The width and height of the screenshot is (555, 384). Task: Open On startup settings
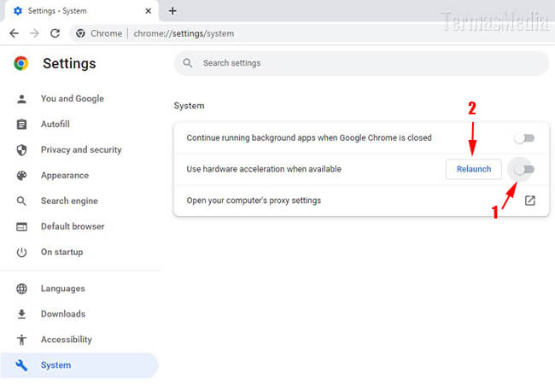pyautogui.click(x=62, y=252)
